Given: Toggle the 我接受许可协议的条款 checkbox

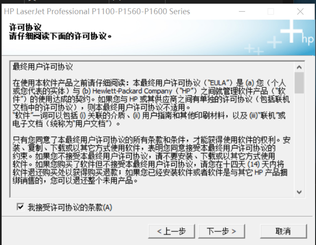Looking at the screenshot, I should pyautogui.click(x=21, y=207).
